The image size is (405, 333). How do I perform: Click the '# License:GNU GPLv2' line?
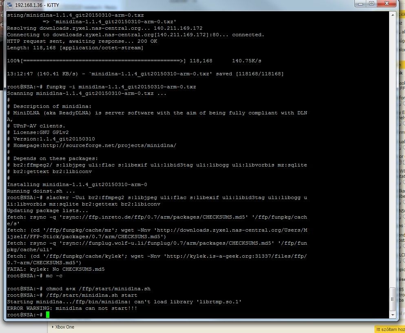coord(38,132)
